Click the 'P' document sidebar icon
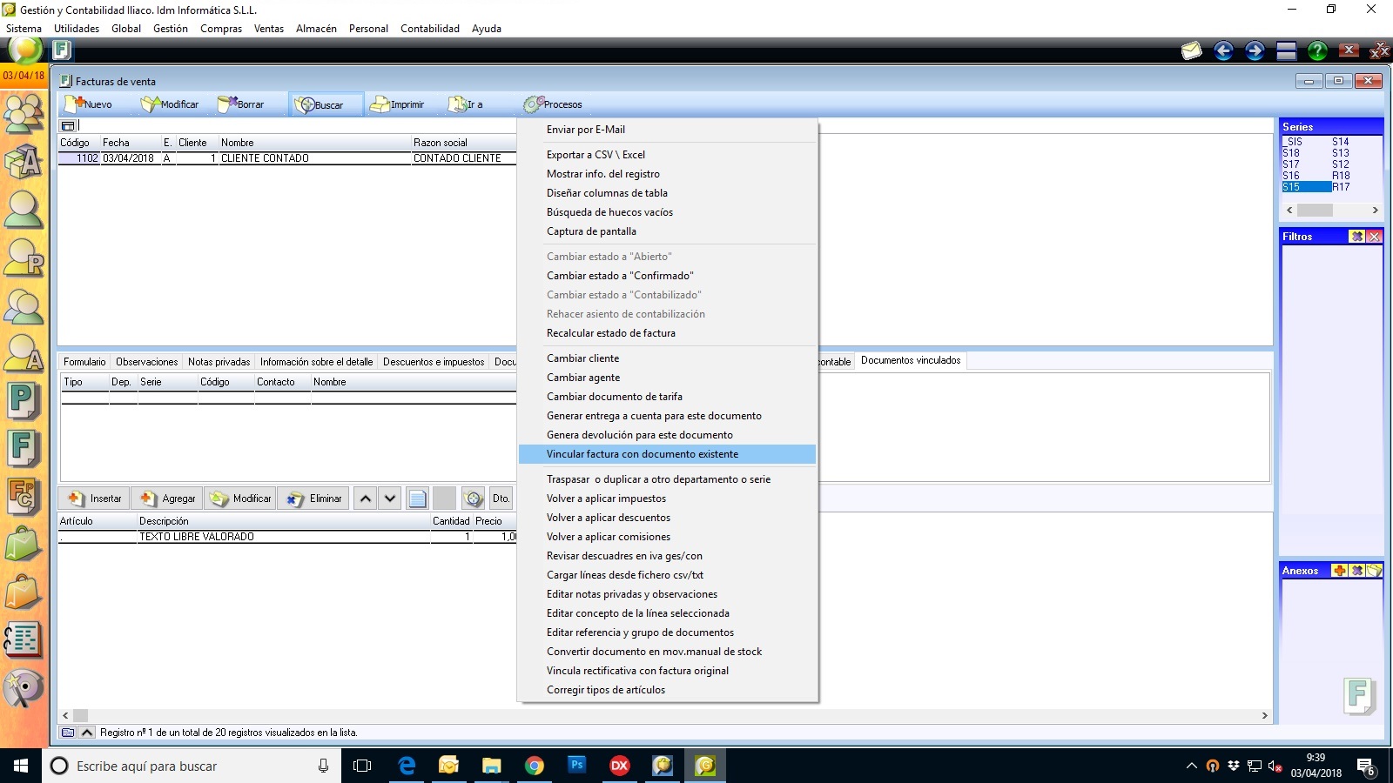The height and width of the screenshot is (783, 1393). [24, 402]
